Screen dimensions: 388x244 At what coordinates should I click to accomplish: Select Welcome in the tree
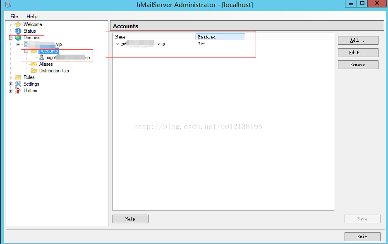click(33, 24)
